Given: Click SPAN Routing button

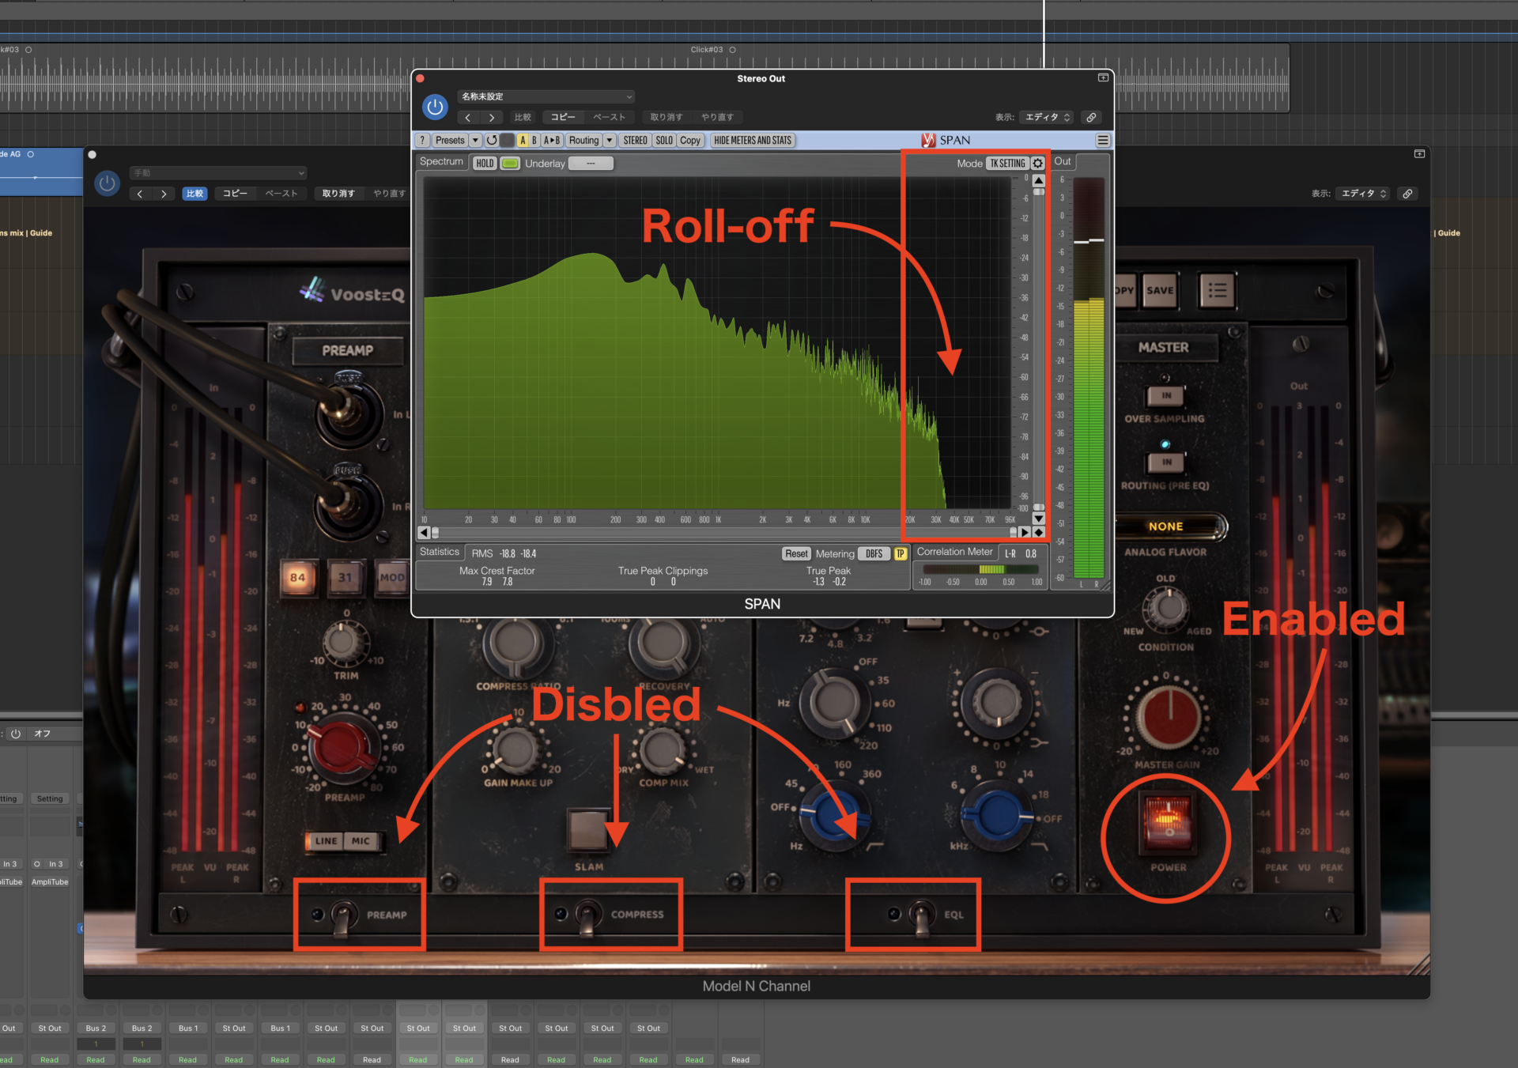Looking at the screenshot, I should [x=583, y=140].
